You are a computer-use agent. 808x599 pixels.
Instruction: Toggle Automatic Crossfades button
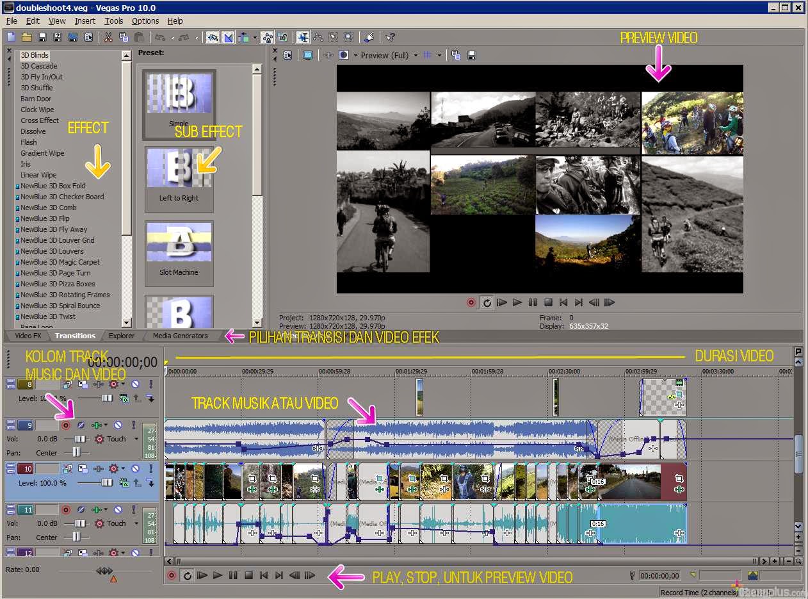[x=228, y=37]
